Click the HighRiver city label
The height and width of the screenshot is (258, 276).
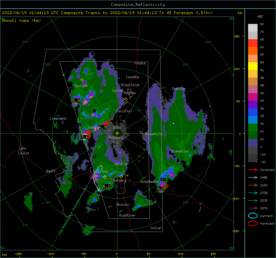pyautogui.click(x=127, y=215)
